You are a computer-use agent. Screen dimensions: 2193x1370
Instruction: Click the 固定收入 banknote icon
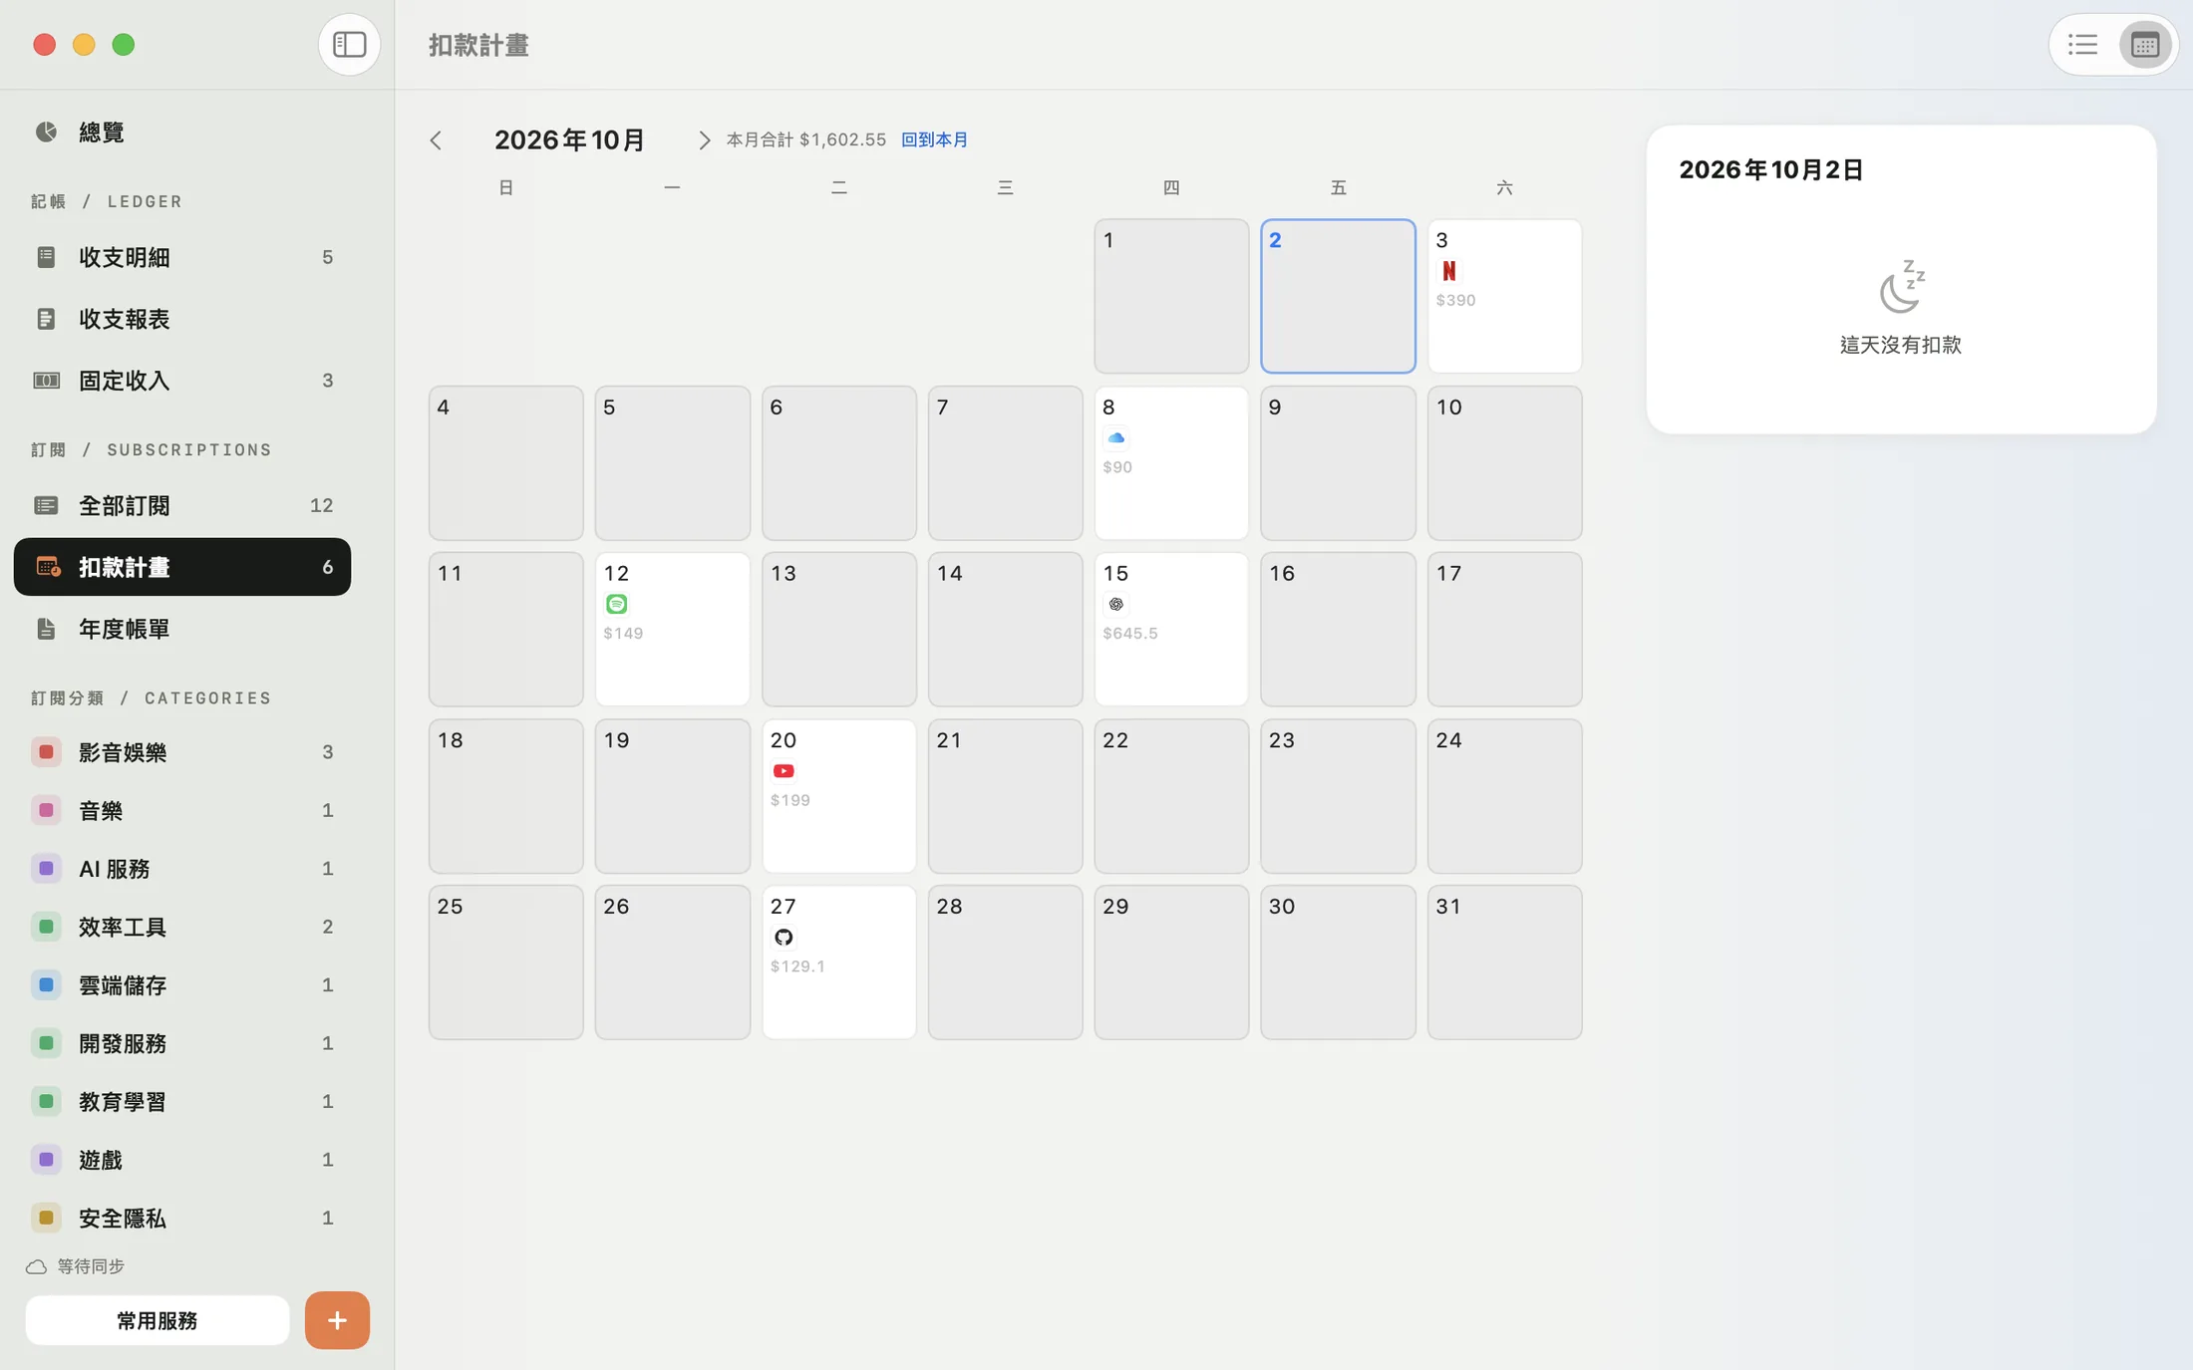pyautogui.click(x=46, y=381)
